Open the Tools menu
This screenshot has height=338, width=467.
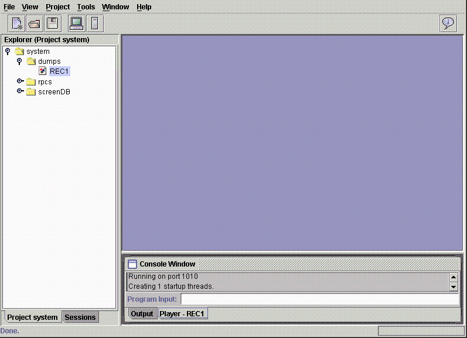pyautogui.click(x=86, y=6)
